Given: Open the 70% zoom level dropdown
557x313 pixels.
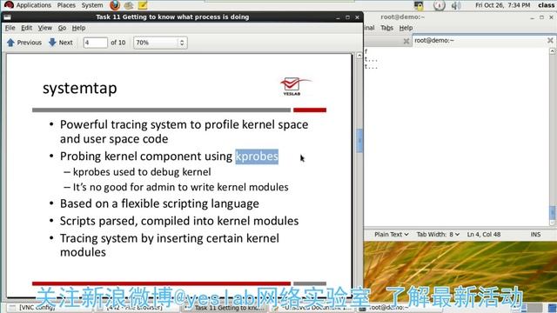Looking at the screenshot, I should (x=160, y=43).
